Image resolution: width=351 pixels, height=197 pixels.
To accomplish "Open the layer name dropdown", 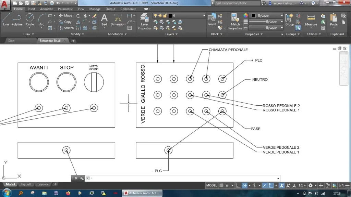I will click(189, 16).
